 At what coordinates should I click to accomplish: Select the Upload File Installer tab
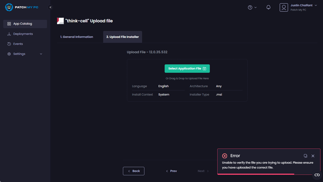(x=122, y=37)
